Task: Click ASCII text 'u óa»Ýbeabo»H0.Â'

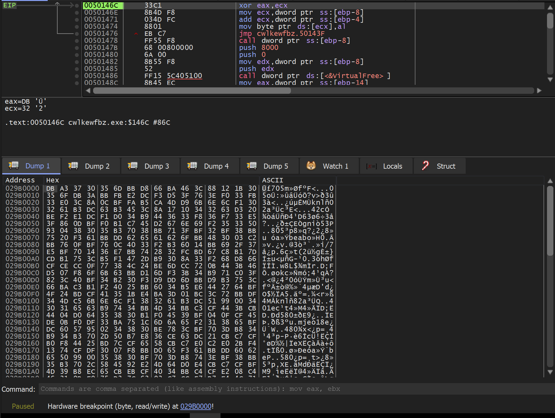Action: (298, 238)
